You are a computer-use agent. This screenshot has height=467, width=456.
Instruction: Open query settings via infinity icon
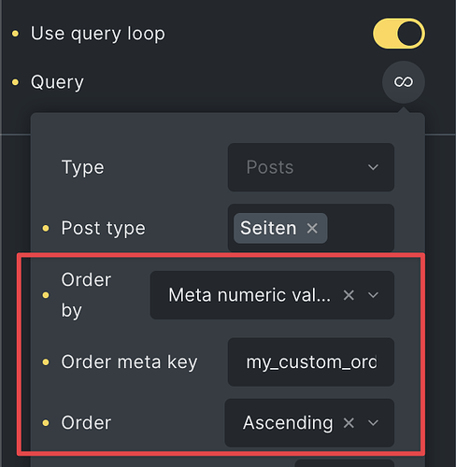[404, 82]
